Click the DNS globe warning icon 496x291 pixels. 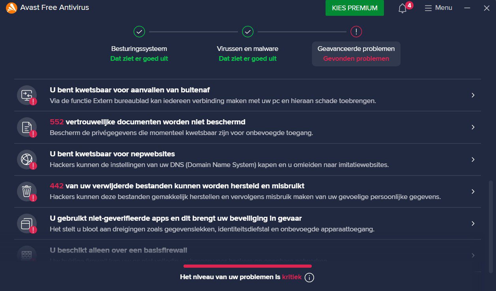27,160
